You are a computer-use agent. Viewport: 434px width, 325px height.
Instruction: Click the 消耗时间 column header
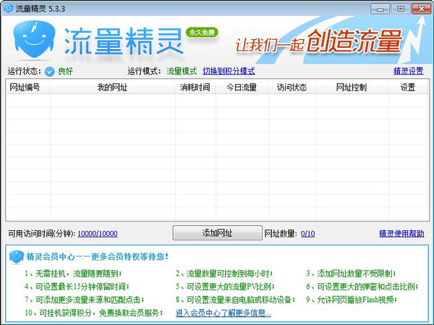(195, 88)
